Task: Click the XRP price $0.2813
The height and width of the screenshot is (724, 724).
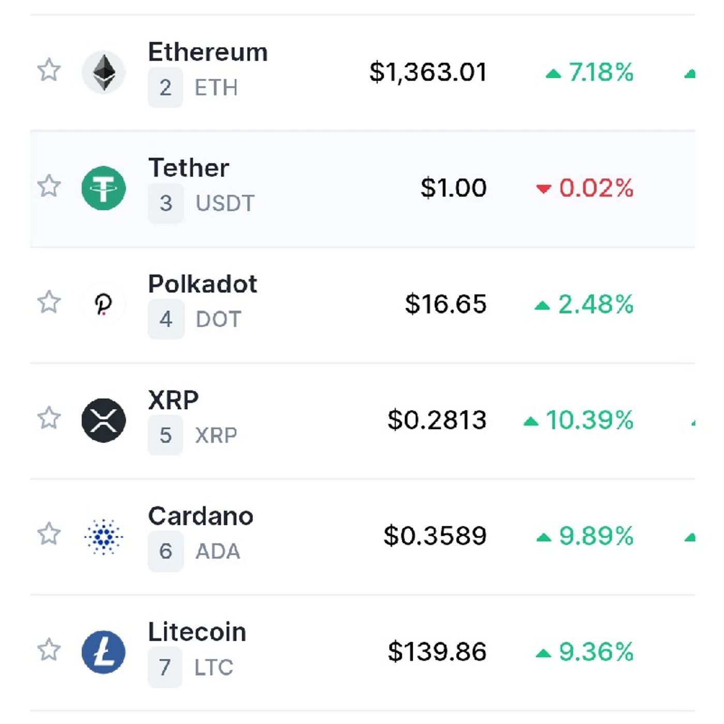Action: (x=437, y=420)
